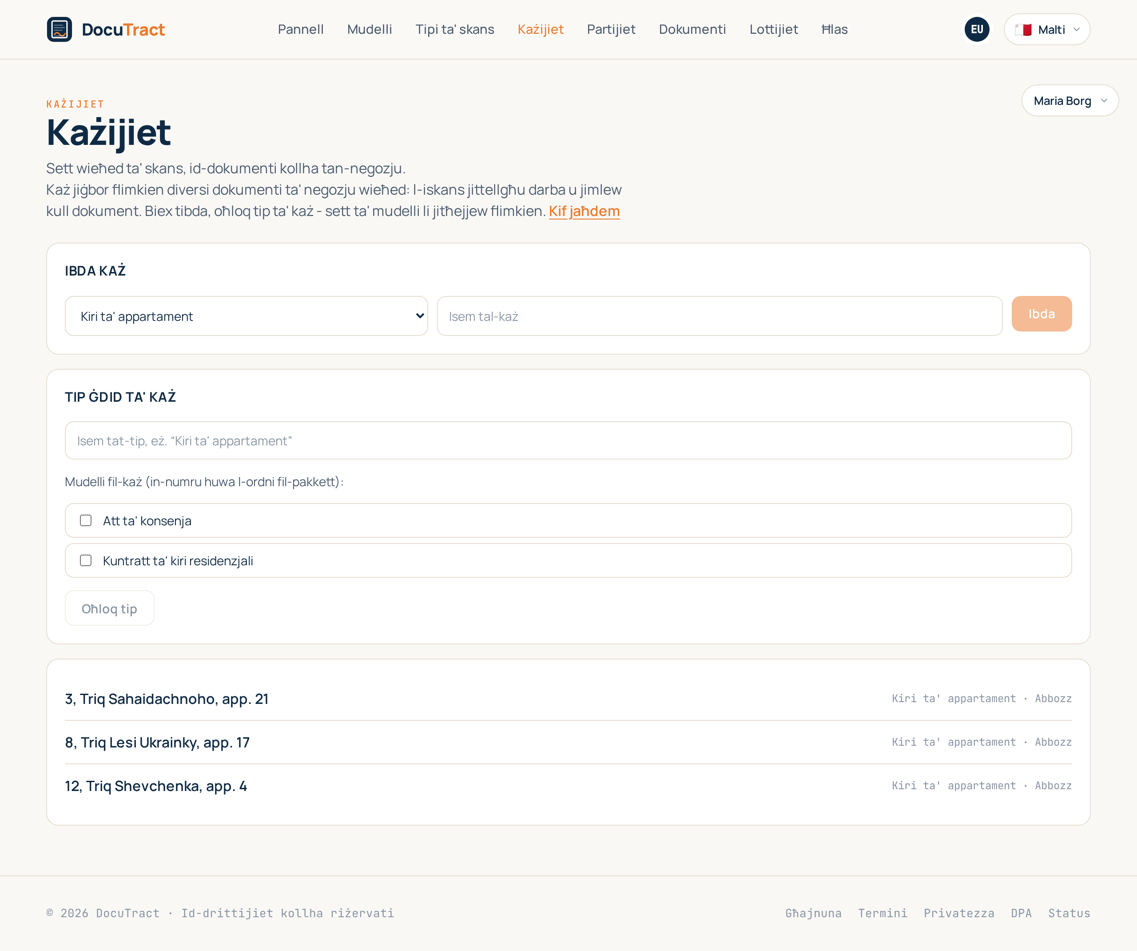1137x951 pixels.
Task: Go to Lottijiet in the navigation
Action: pyautogui.click(x=773, y=29)
